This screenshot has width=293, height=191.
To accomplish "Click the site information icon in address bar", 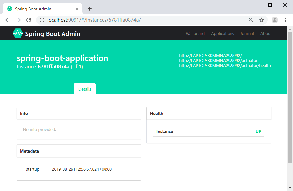I will [x=42, y=20].
